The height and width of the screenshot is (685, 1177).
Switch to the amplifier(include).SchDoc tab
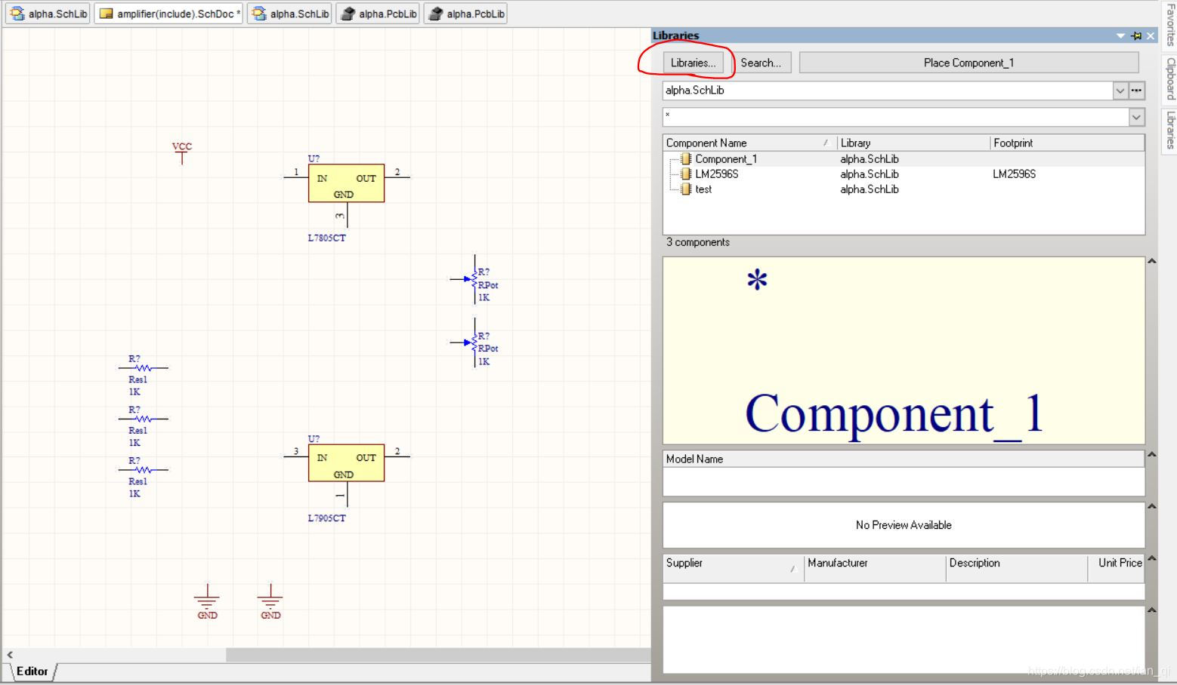tap(169, 14)
